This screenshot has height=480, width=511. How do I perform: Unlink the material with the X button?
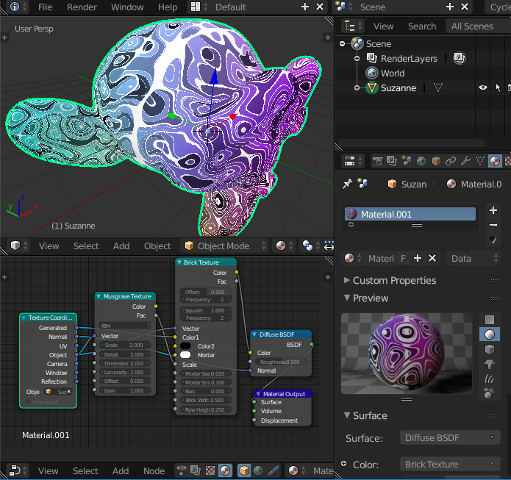click(432, 259)
